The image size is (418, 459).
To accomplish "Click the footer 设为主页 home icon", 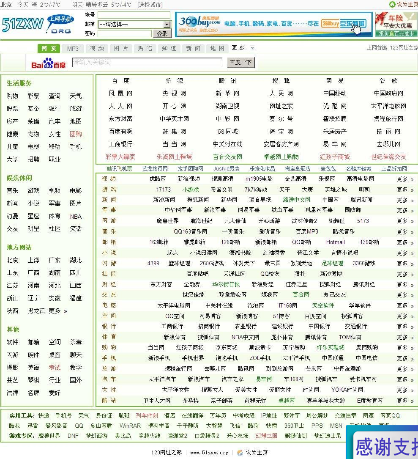I will click(x=240, y=453).
